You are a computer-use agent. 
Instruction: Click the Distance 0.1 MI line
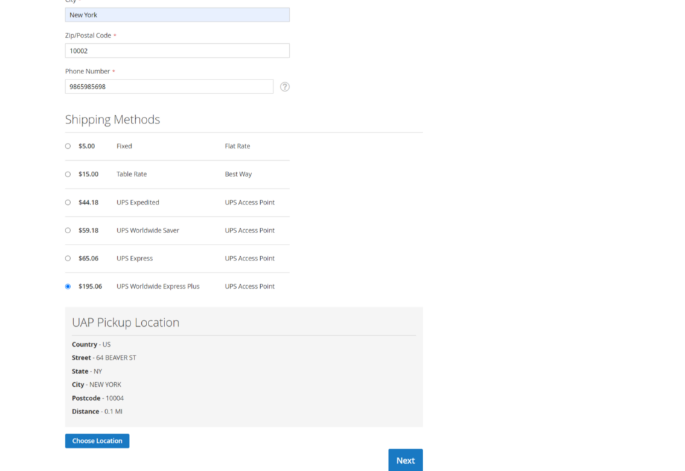[x=97, y=412]
